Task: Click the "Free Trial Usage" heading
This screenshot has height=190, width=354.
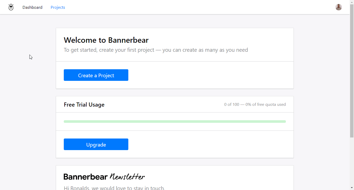Action: point(84,105)
